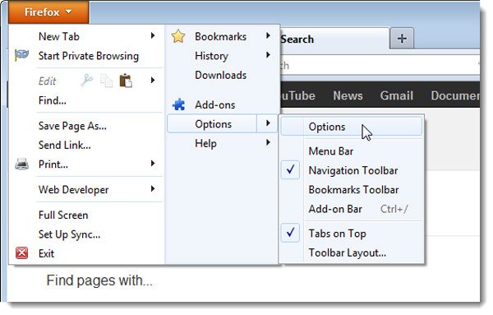Select New Tab menu item
The width and height of the screenshot is (493, 315).
[59, 36]
